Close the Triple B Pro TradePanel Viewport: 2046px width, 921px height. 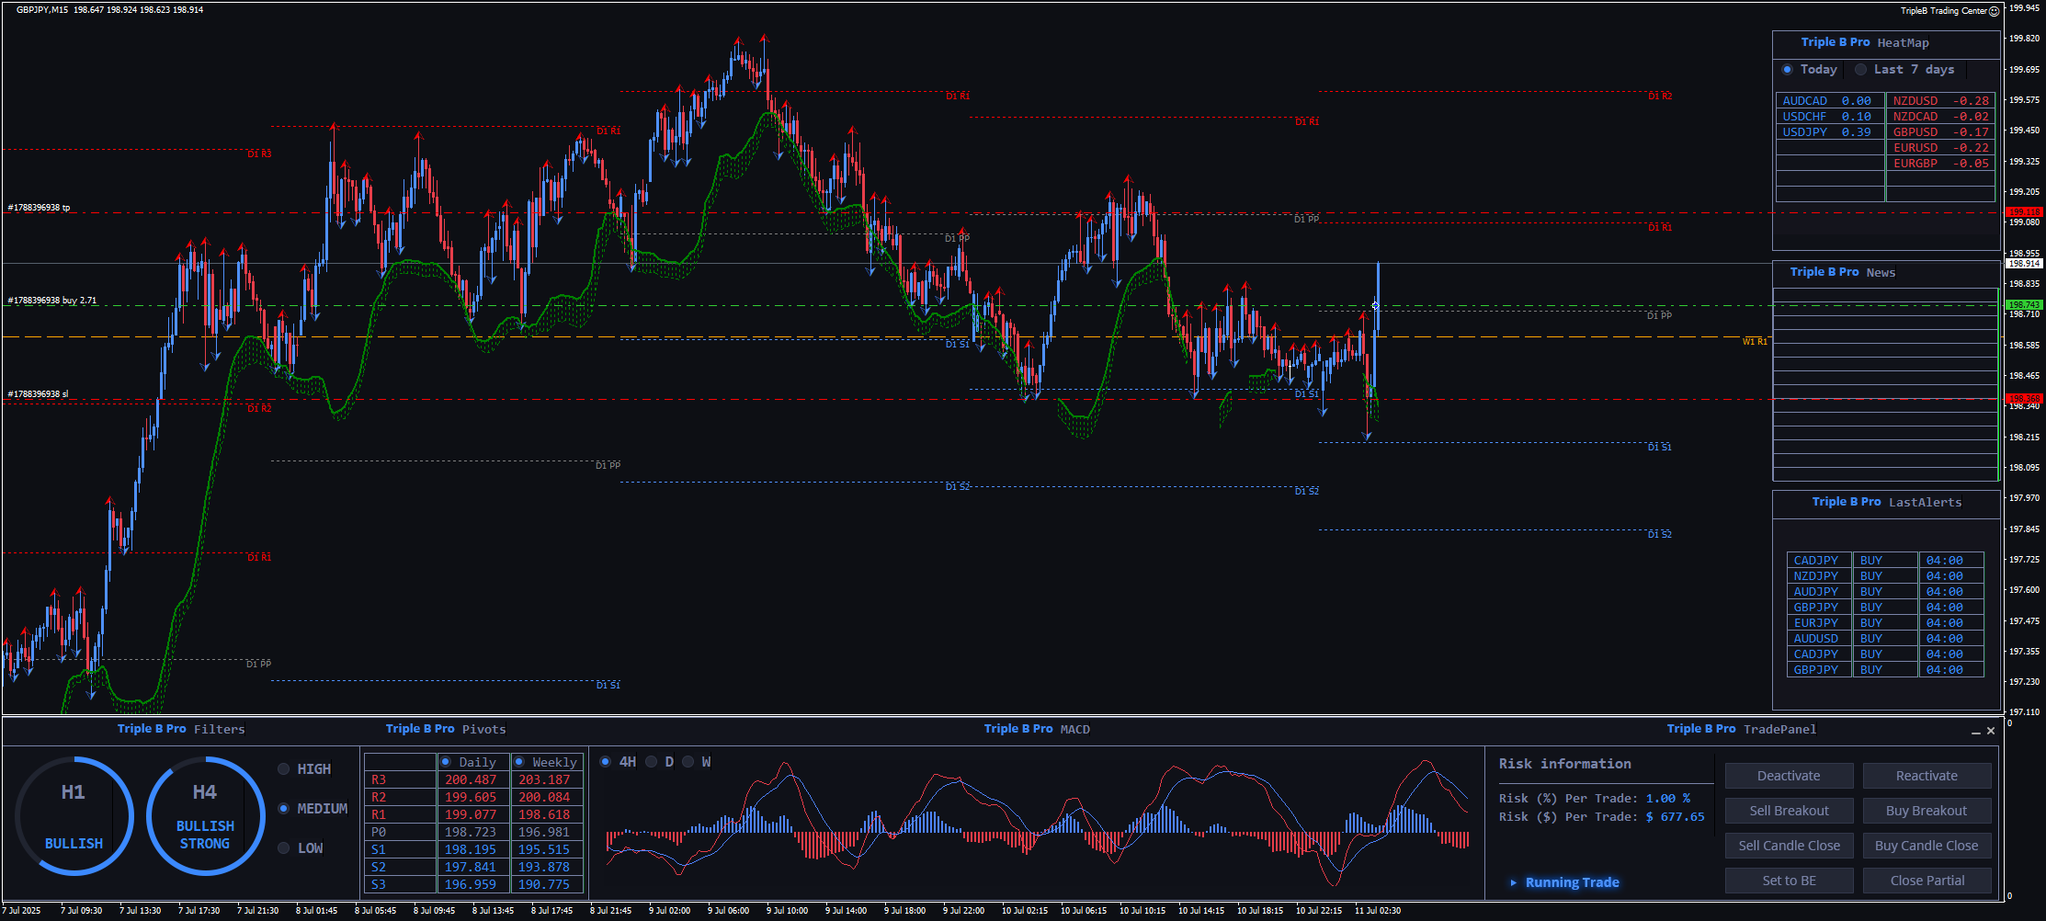1991,731
